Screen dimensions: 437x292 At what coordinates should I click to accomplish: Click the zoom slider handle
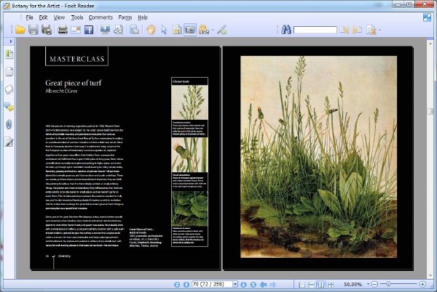[388, 284]
